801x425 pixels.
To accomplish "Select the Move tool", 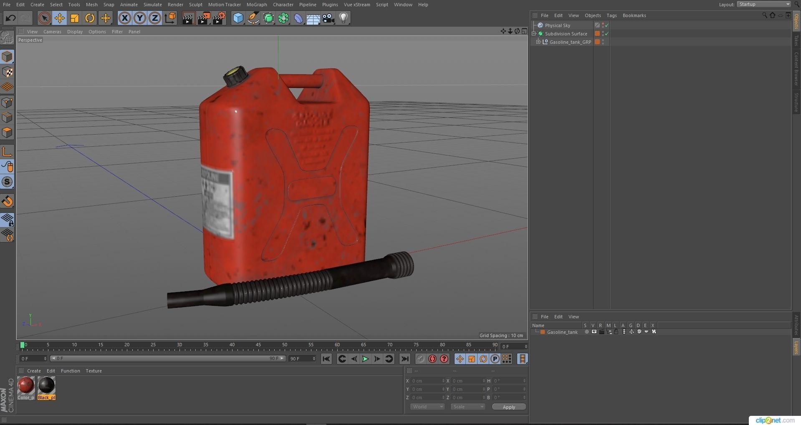I will (x=60, y=18).
